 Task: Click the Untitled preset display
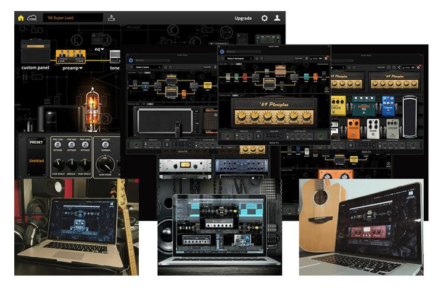[37, 161]
